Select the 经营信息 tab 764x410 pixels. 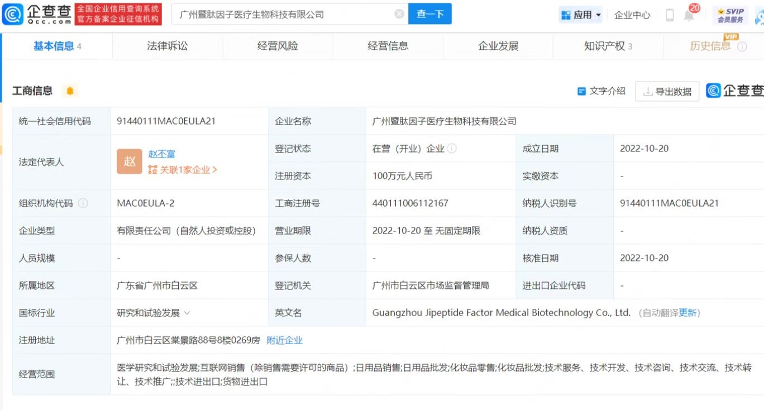coord(388,46)
